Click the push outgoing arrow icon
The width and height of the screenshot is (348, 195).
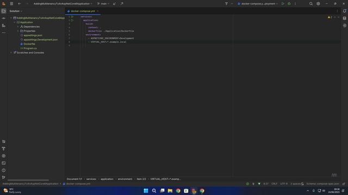[x=122, y=4]
